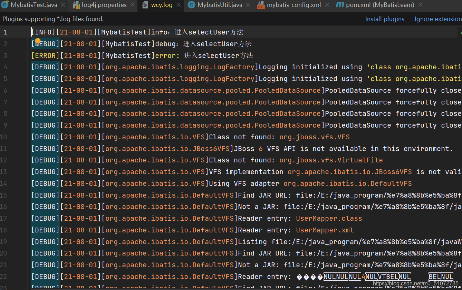Click 'Using VFS adapter' text on line 14

point(244,183)
